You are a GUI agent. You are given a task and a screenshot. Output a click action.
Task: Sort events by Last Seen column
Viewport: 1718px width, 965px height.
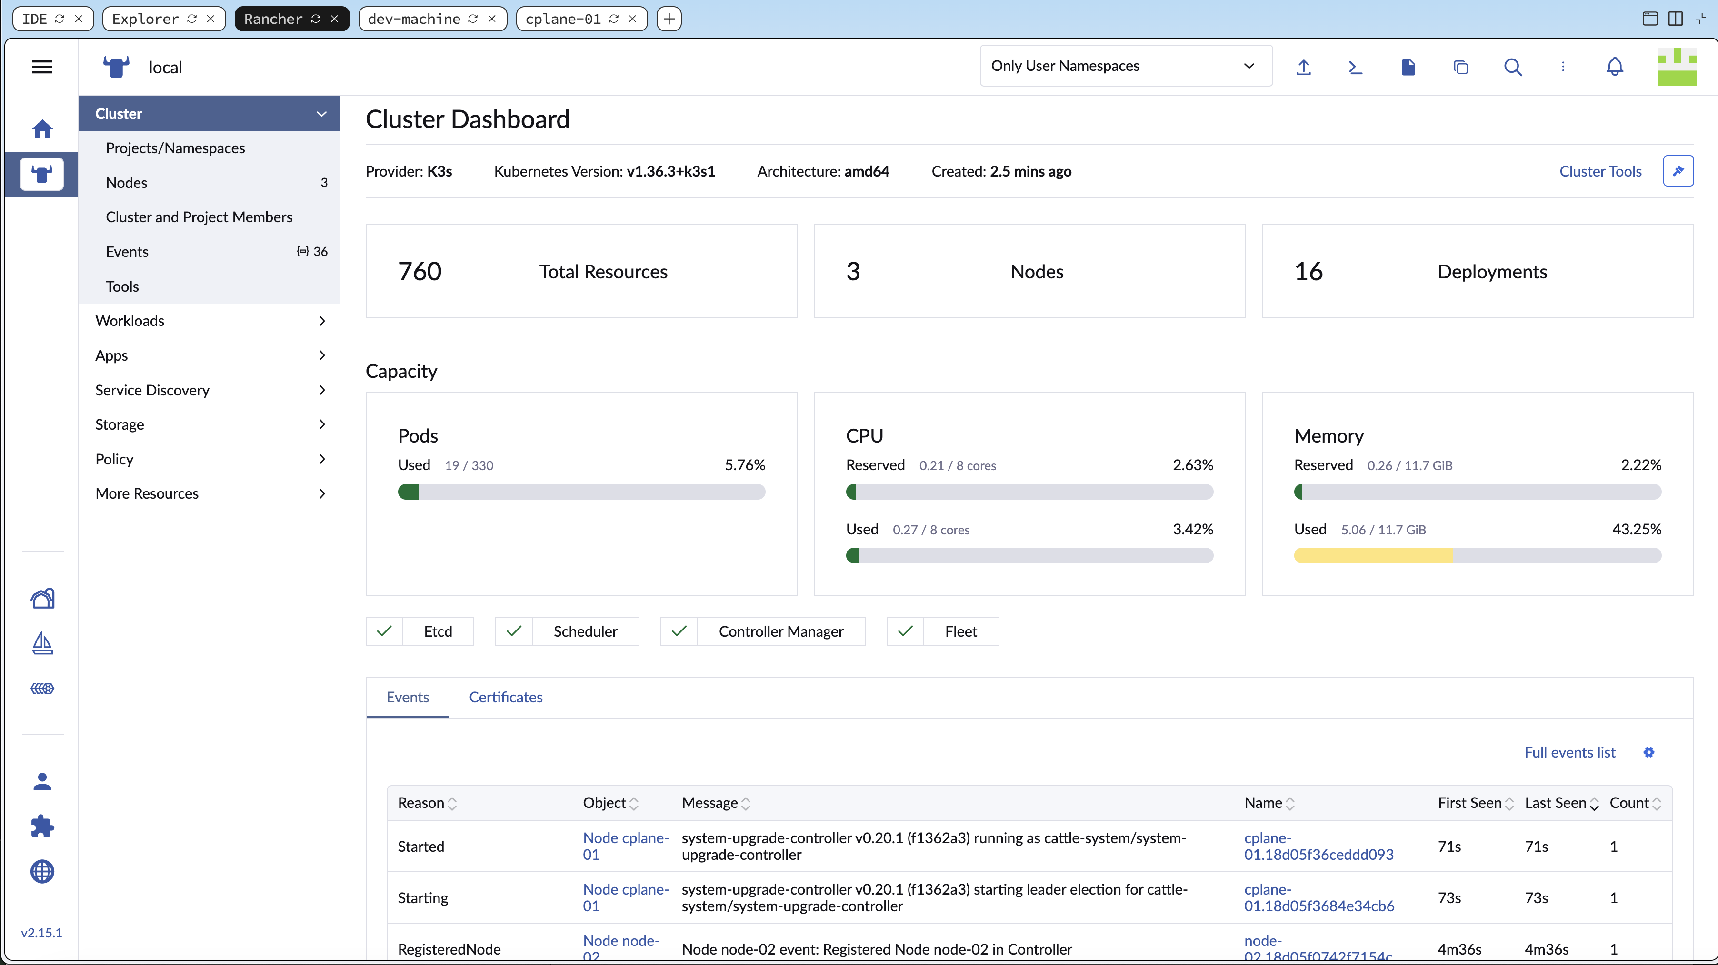point(1561,803)
